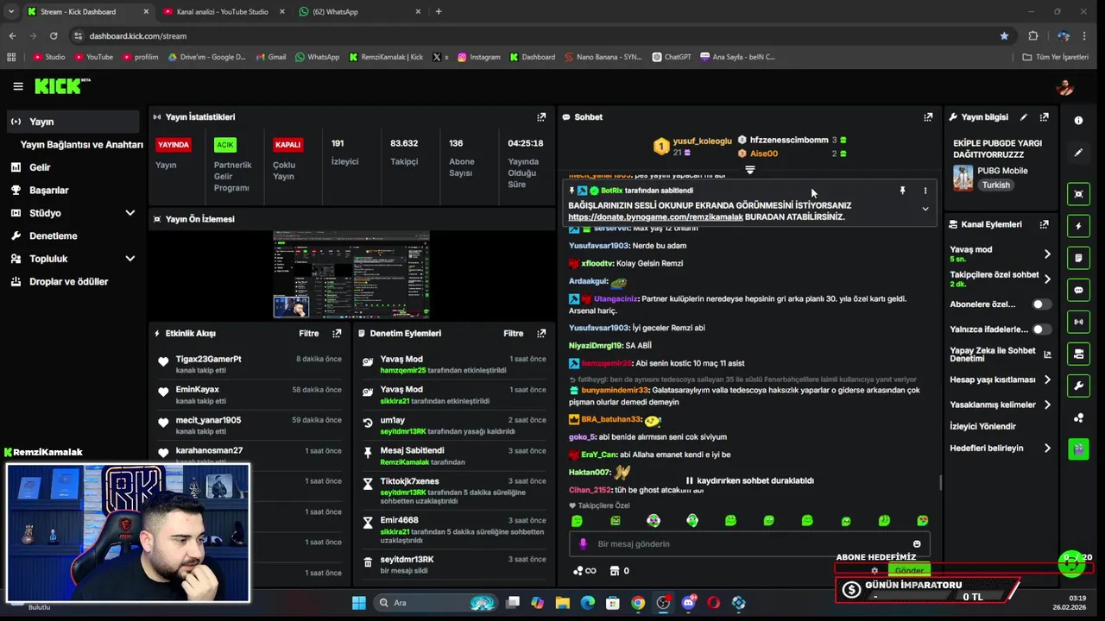The image size is (1105, 621).
Task: Click the browser address bar
Action: 535,36
